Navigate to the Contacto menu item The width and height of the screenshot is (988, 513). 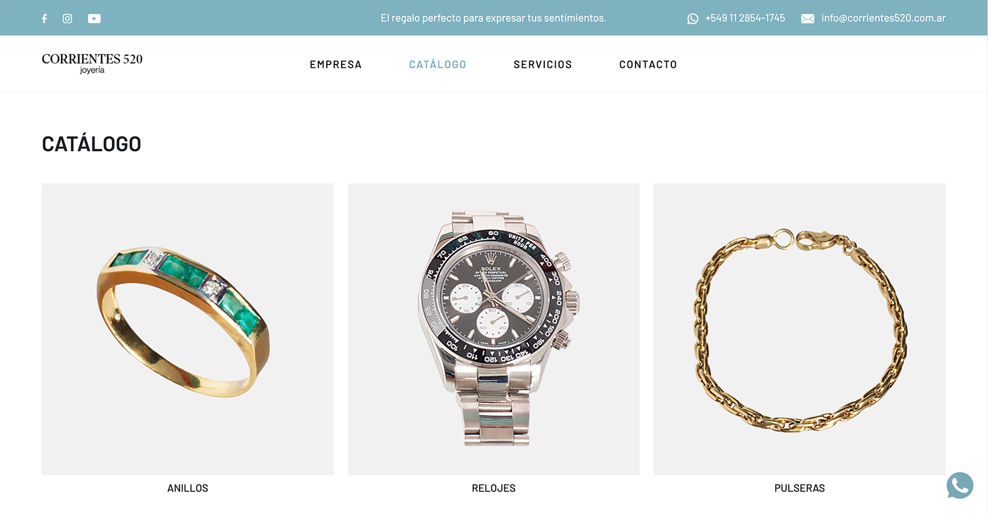click(648, 64)
